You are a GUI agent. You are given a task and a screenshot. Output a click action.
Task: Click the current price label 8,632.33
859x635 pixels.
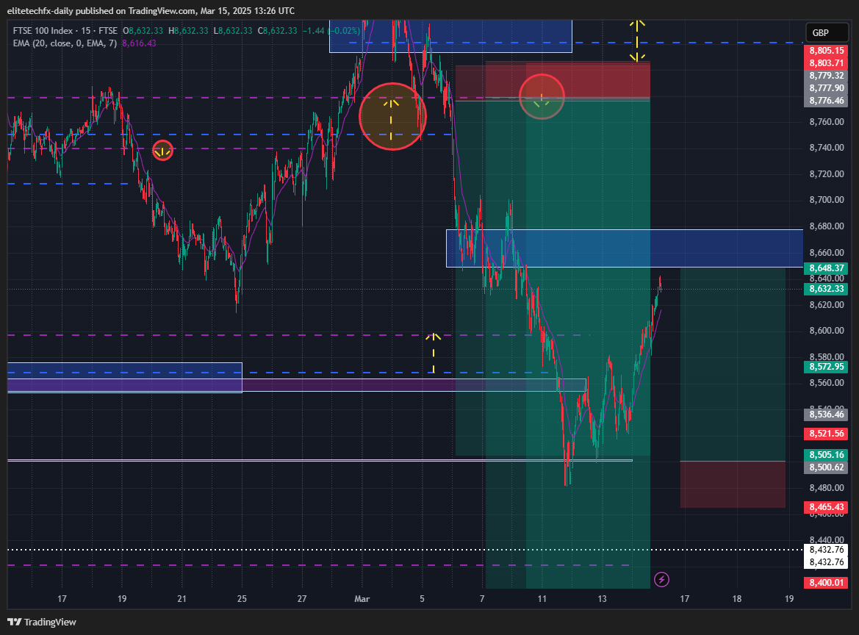tap(826, 289)
